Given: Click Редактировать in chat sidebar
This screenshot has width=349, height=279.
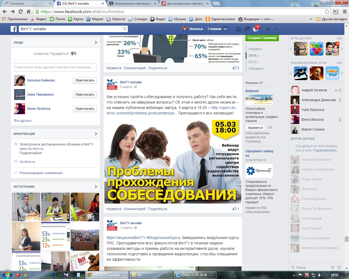Looking at the screenshot, I should click(x=325, y=150).
